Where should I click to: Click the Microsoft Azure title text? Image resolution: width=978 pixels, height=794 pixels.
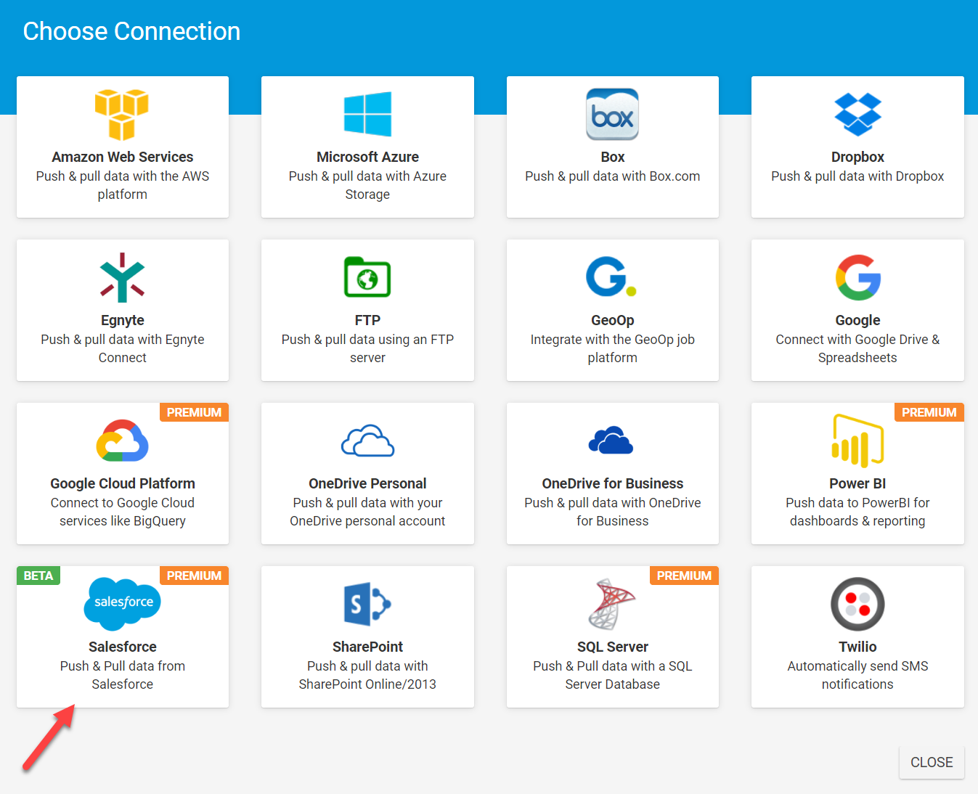(367, 157)
